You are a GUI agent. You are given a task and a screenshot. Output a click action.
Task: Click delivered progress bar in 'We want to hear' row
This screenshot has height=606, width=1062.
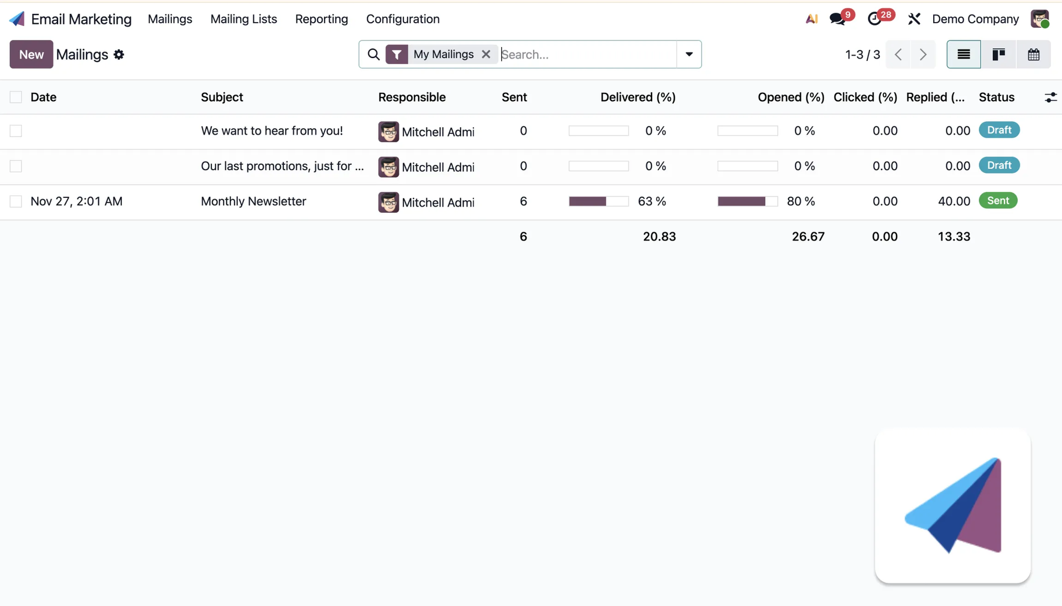(598, 131)
